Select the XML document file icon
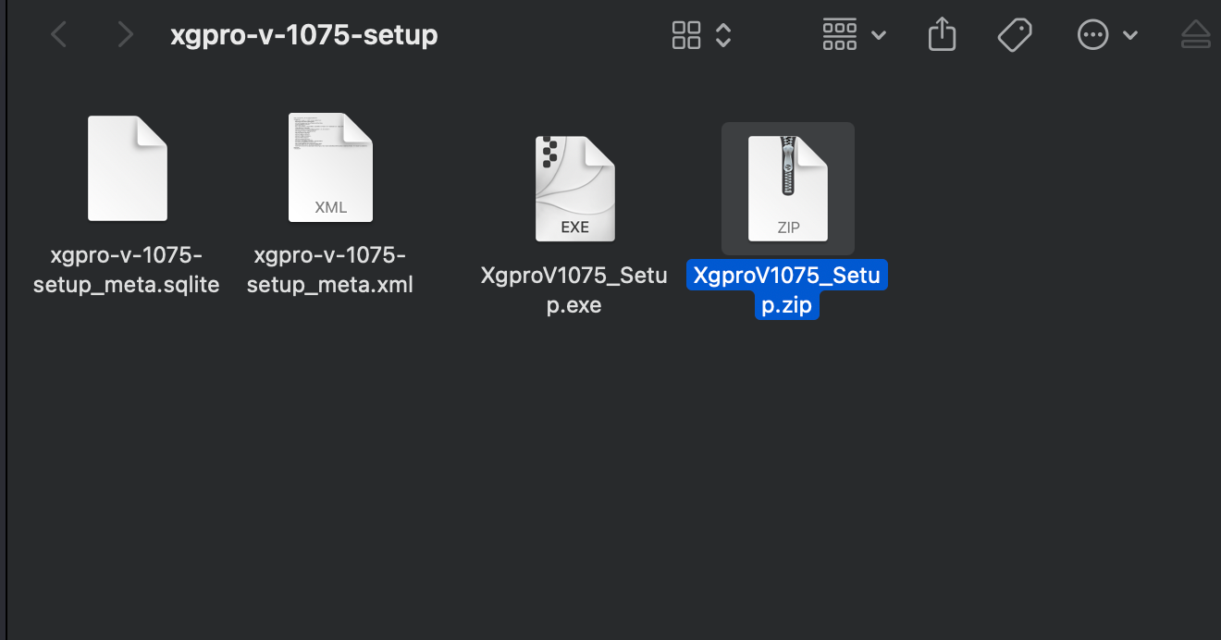 click(x=330, y=167)
